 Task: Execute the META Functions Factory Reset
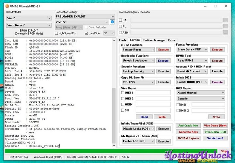[x=164, y=50]
